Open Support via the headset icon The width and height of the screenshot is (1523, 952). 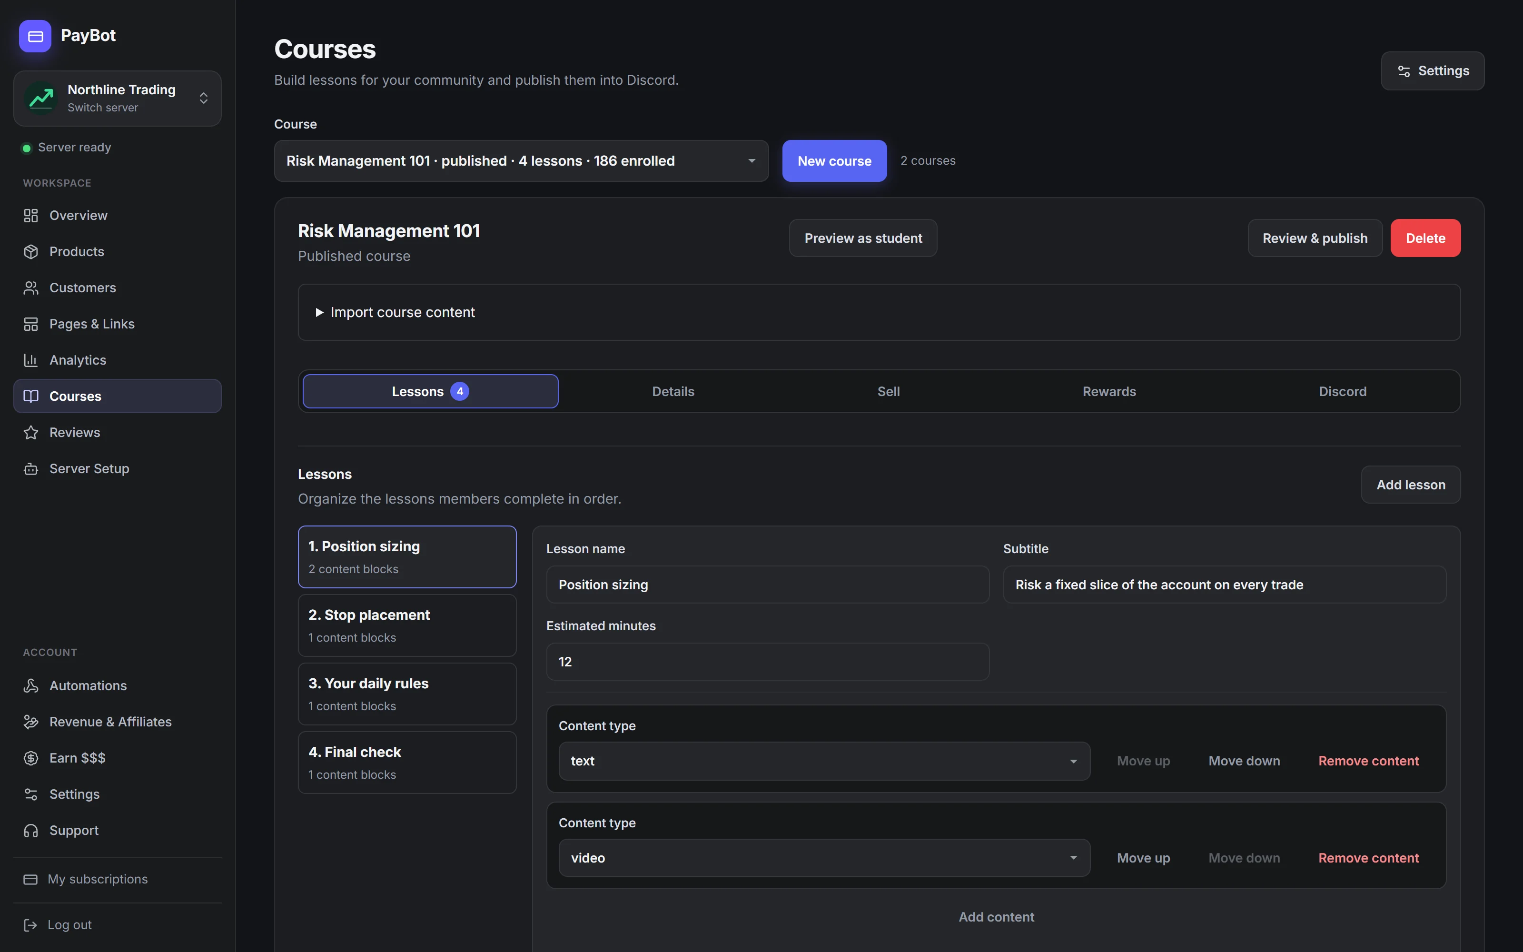pyautogui.click(x=31, y=831)
